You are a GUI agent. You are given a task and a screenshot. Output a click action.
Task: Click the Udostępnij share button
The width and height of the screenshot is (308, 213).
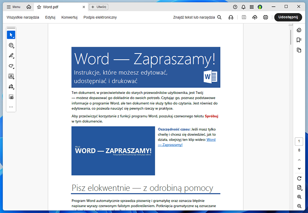click(288, 17)
